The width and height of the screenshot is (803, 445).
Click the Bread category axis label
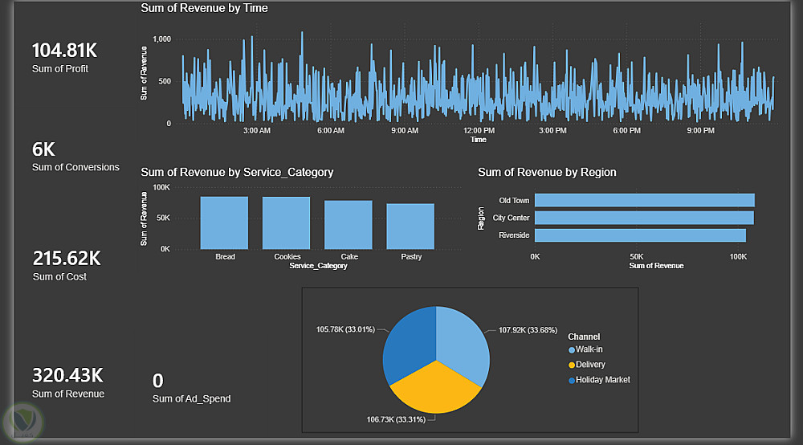click(x=226, y=256)
